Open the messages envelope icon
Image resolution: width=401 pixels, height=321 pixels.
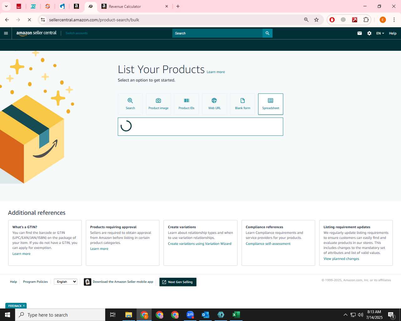coord(360,33)
